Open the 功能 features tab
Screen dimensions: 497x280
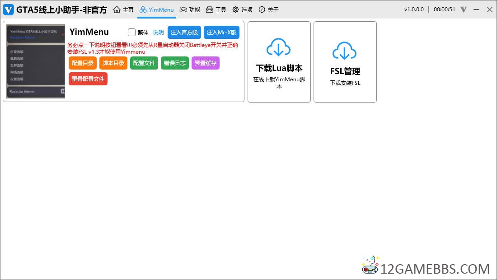(x=190, y=10)
